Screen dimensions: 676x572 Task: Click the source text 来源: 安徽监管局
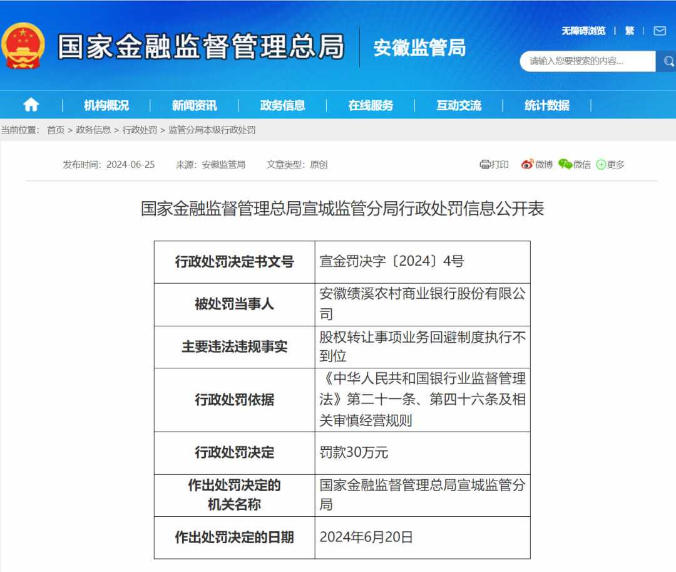click(x=210, y=164)
